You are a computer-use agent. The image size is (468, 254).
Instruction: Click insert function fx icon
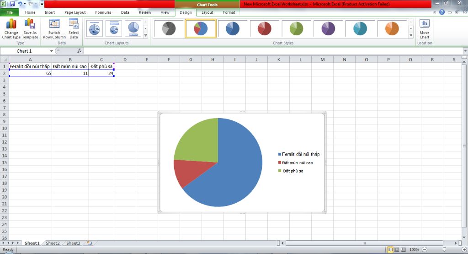[x=80, y=51]
